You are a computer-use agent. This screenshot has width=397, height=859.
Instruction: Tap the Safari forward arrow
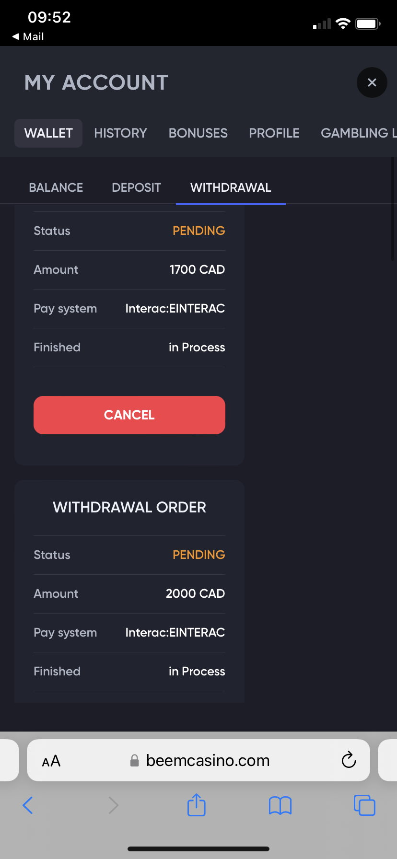coord(113,805)
